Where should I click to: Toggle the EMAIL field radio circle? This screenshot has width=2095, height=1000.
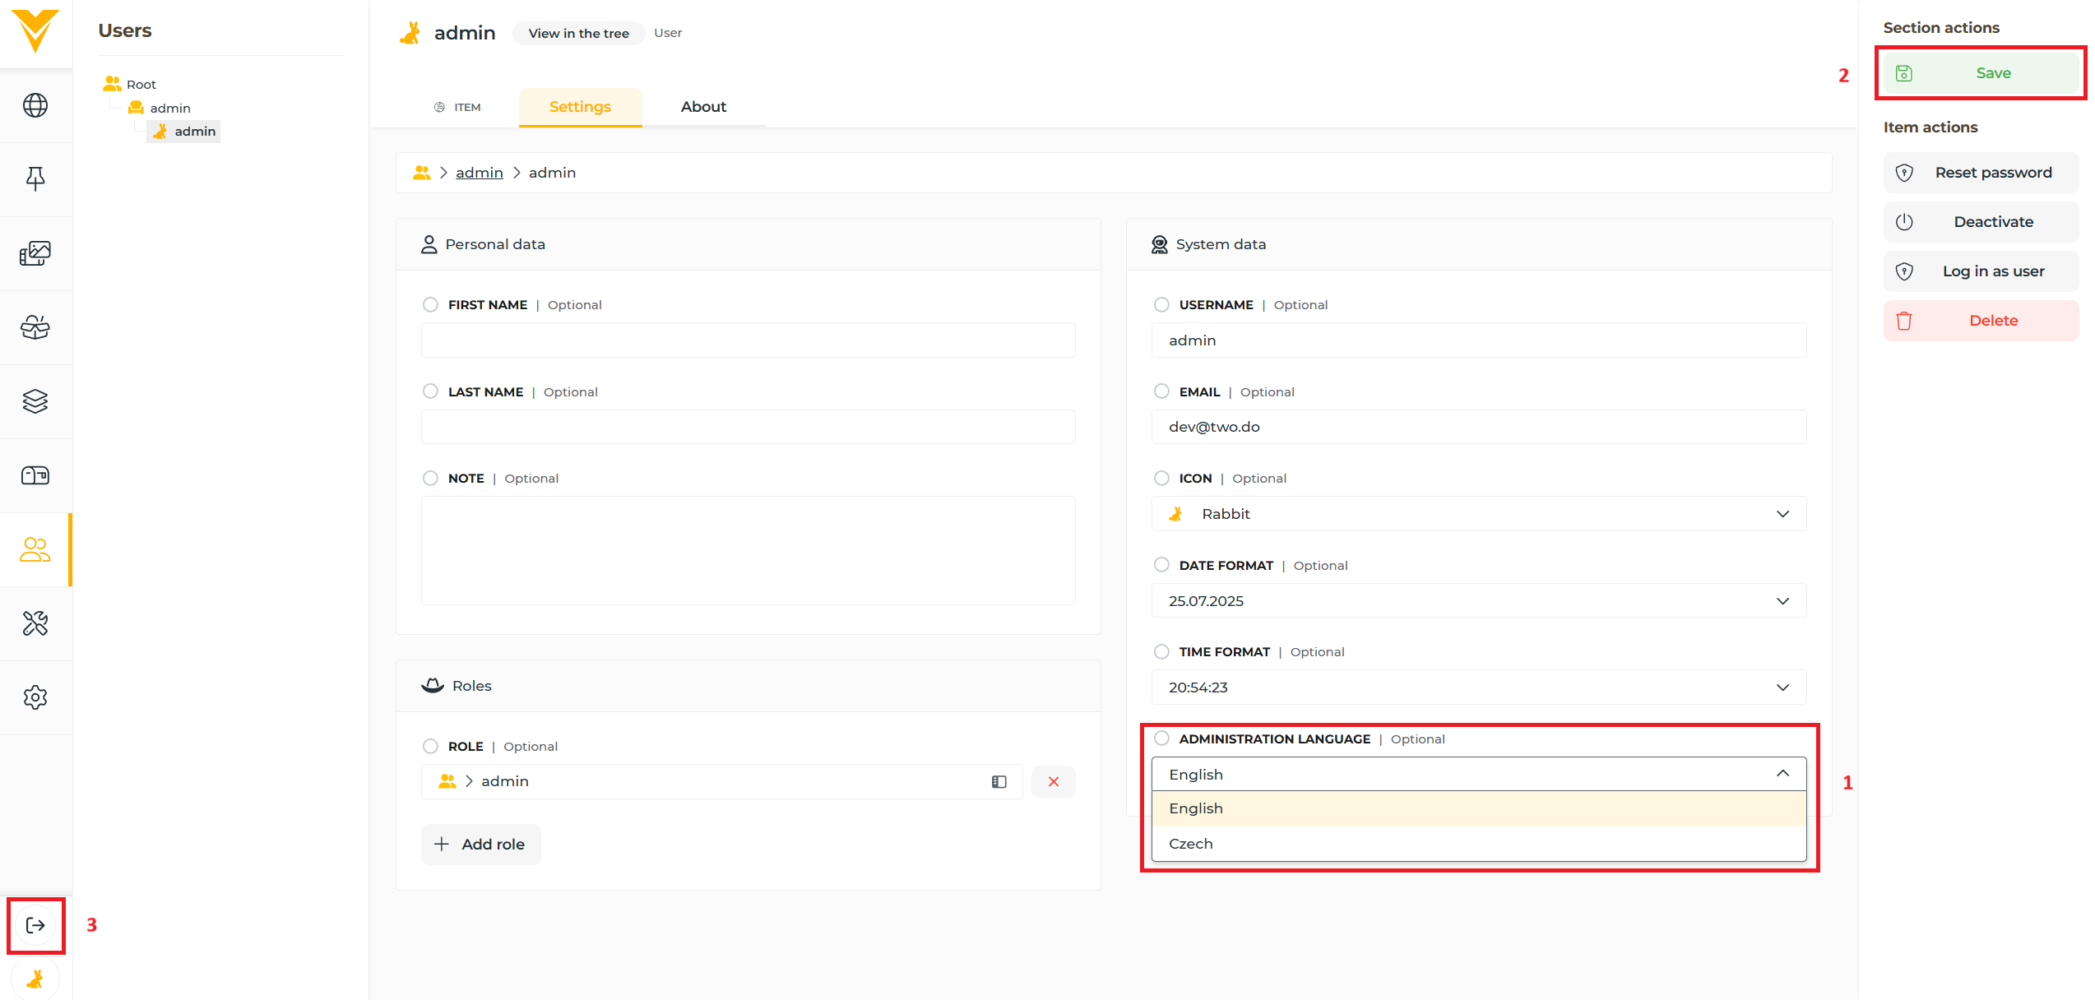click(x=1161, y=391)
